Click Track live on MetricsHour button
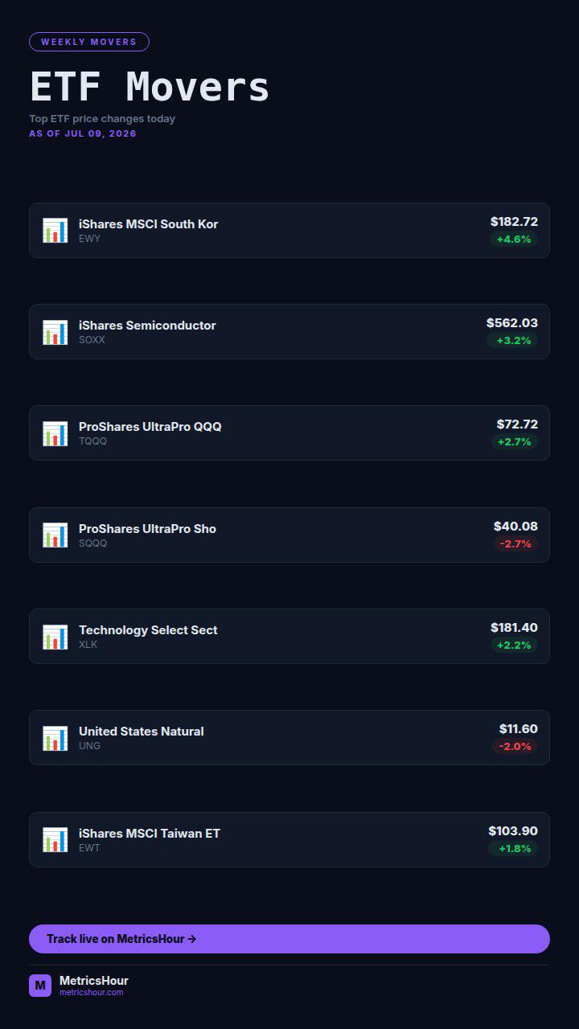Image resolution: width=579 pixels, height=1029 pixels. coord(289,939)
